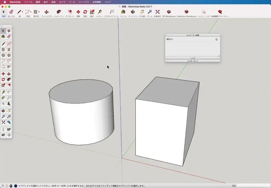The width and height of the screenshot is (271, 188).
Task: Expand the レイヤ section in Entity Info tray
Action: pyautogui.click(x=193, y=58)
